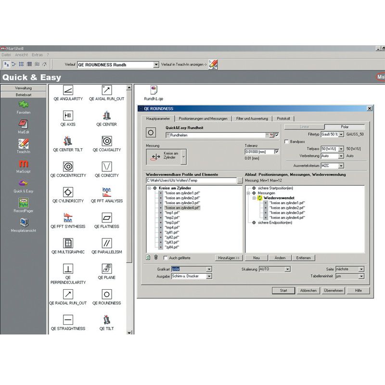
Task: Open the Verlauf QE ROUNDNESS dropdown
Action: tap(156, 64)
